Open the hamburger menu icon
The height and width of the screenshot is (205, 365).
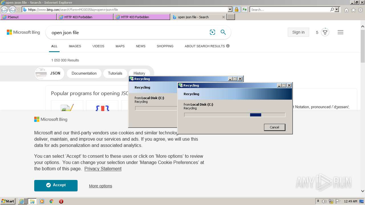pyautogui.click(x=340, y=32)
